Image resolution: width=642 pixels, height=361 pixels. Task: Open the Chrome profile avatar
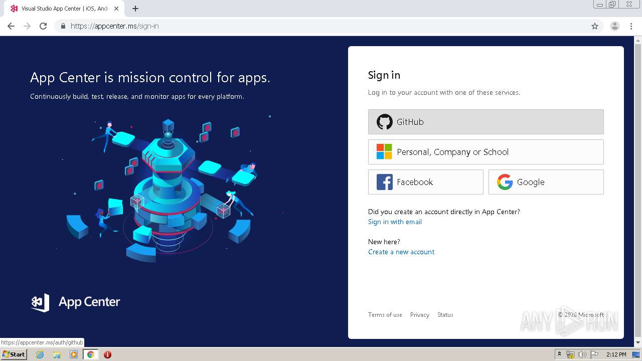(615, 26)
